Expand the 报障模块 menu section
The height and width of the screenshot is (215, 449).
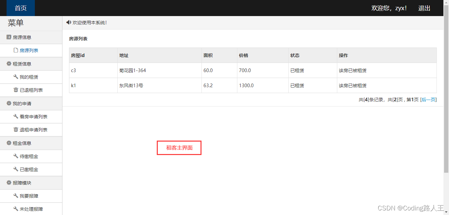coord(31,183)
